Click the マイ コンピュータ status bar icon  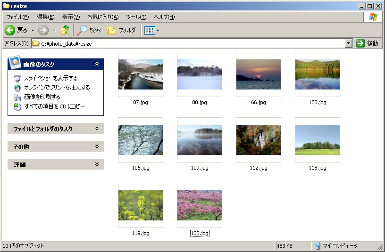318,245
